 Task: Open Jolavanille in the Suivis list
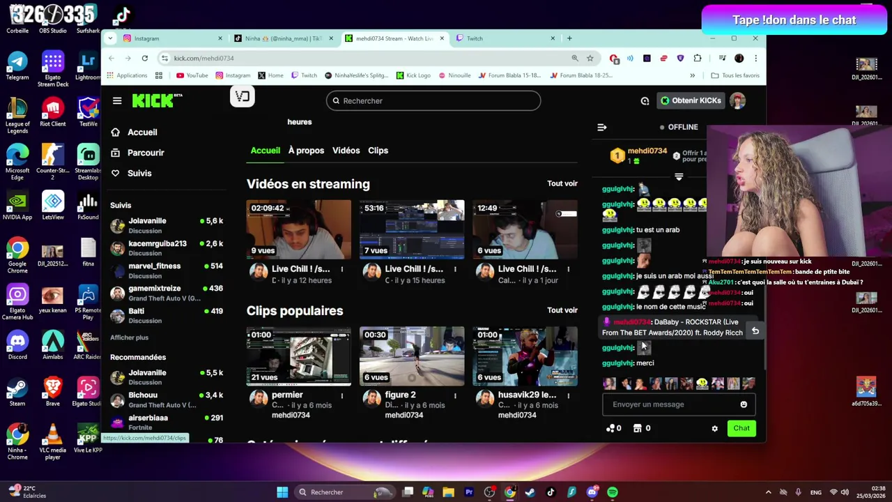[x=167, y=226]
